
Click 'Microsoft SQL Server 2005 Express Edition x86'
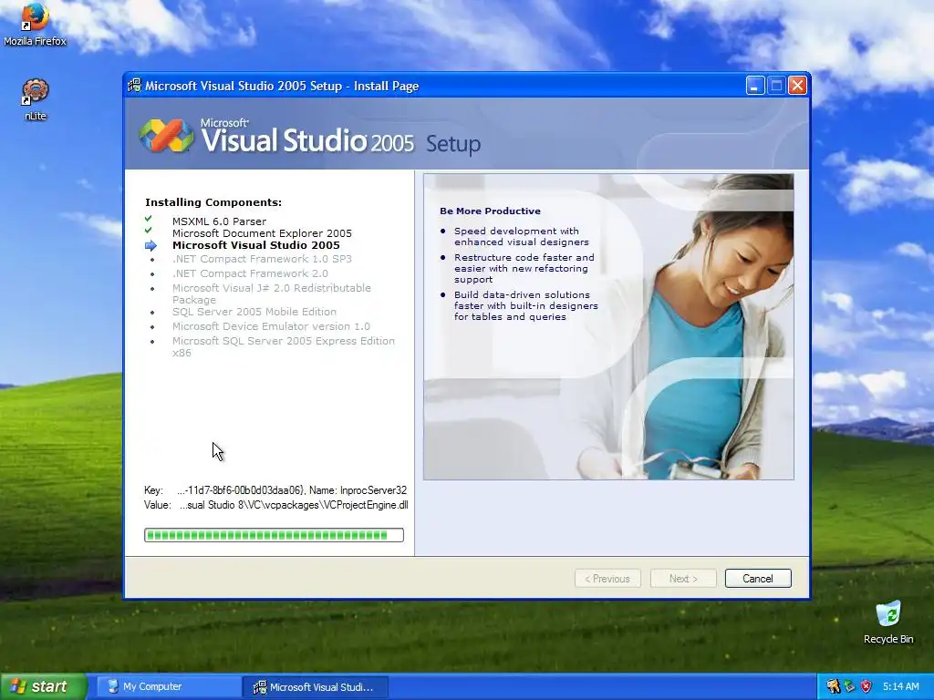(x=284, y=346)
